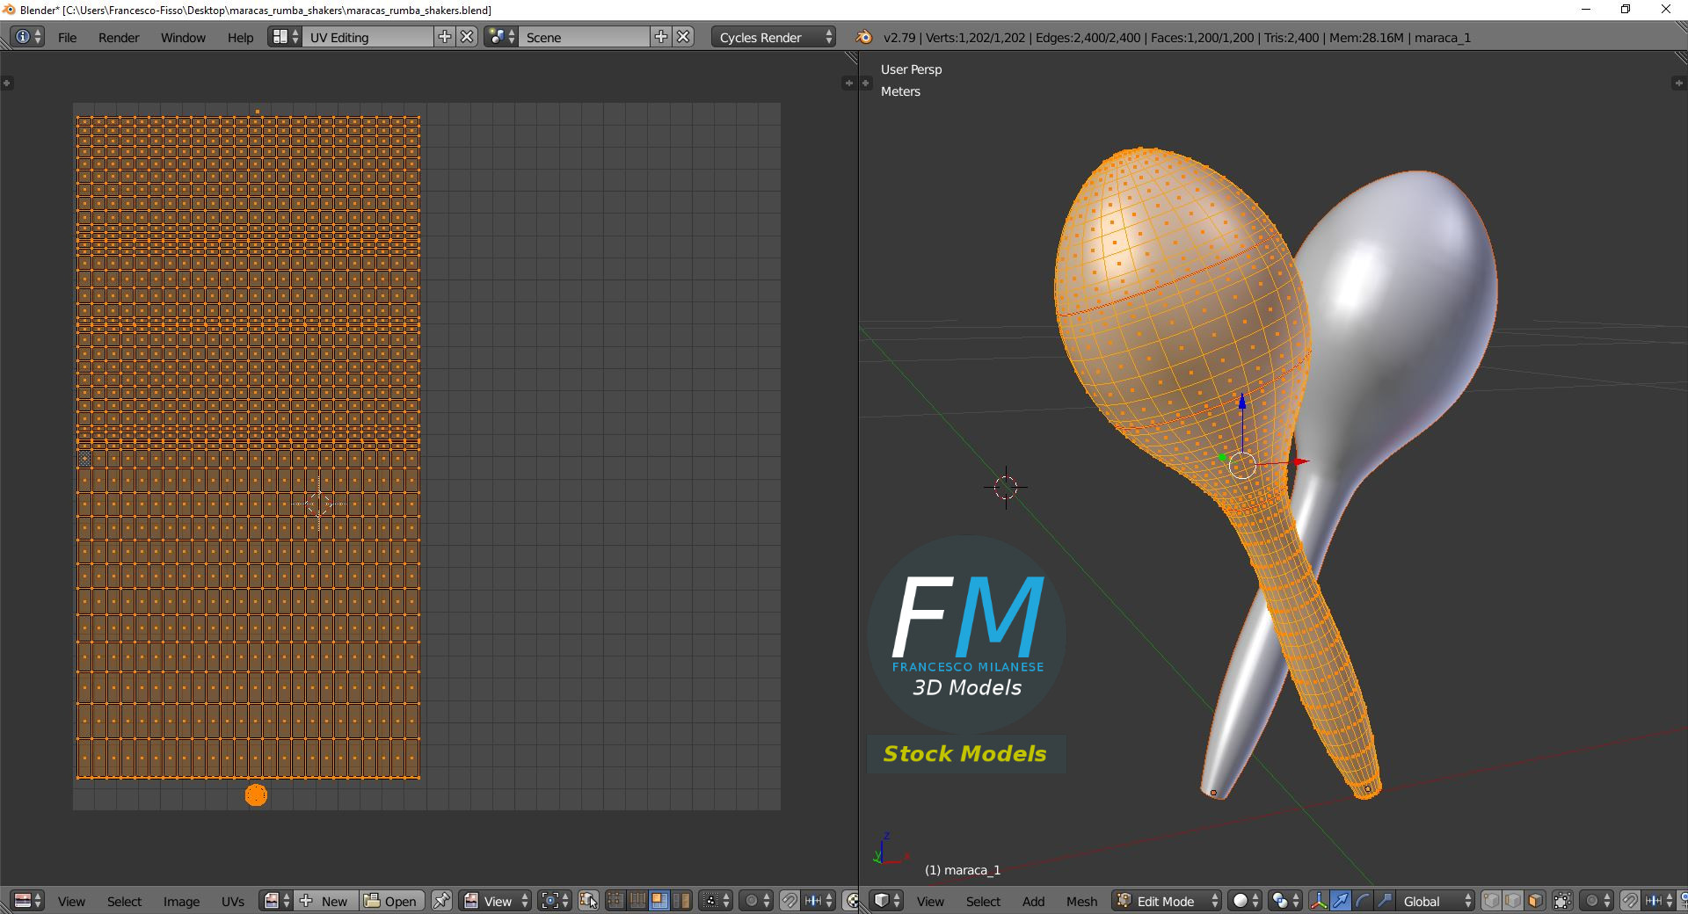
Task: Open the UV pivot point selector
Action: click(556, 901)
